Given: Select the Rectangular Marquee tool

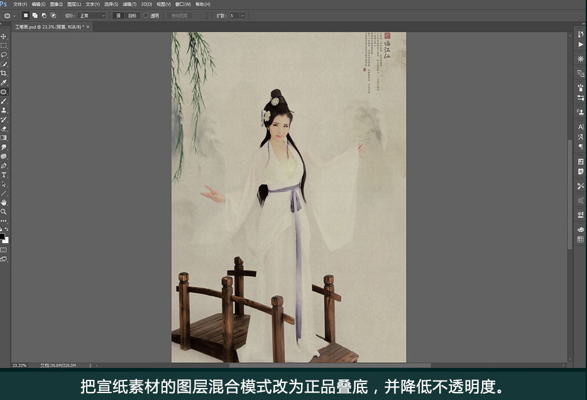Looking at the screenshot, I should (x=4, y=46).
